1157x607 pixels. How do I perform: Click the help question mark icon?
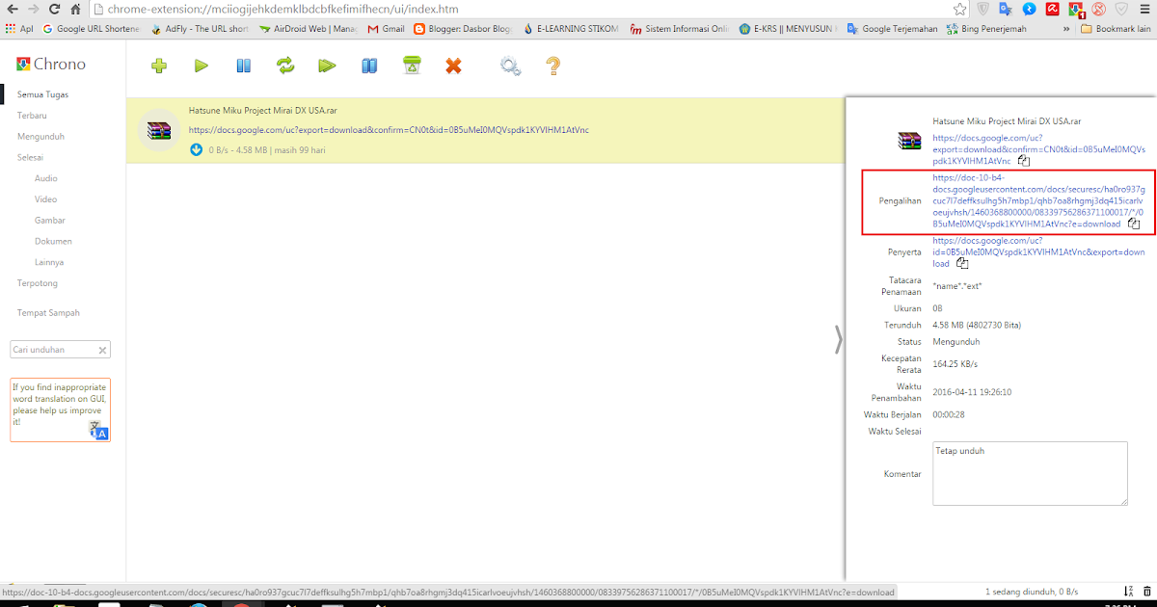click(x=552, y=66)
